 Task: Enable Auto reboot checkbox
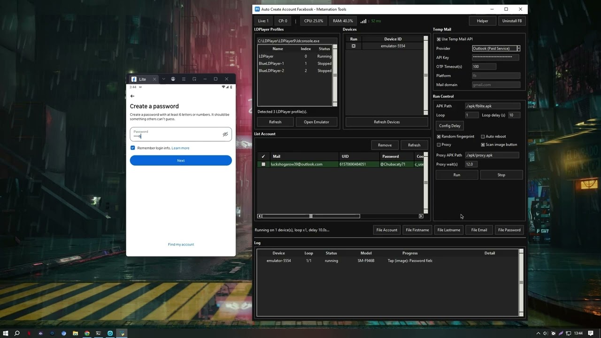pyautogui.click(x=483, y=137)
